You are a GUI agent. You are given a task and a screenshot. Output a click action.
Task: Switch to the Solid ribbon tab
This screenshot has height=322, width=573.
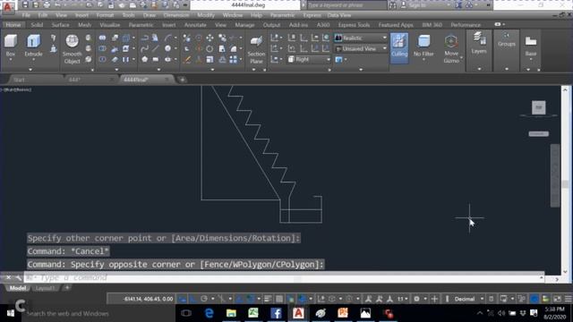click(x=37, y=25)
